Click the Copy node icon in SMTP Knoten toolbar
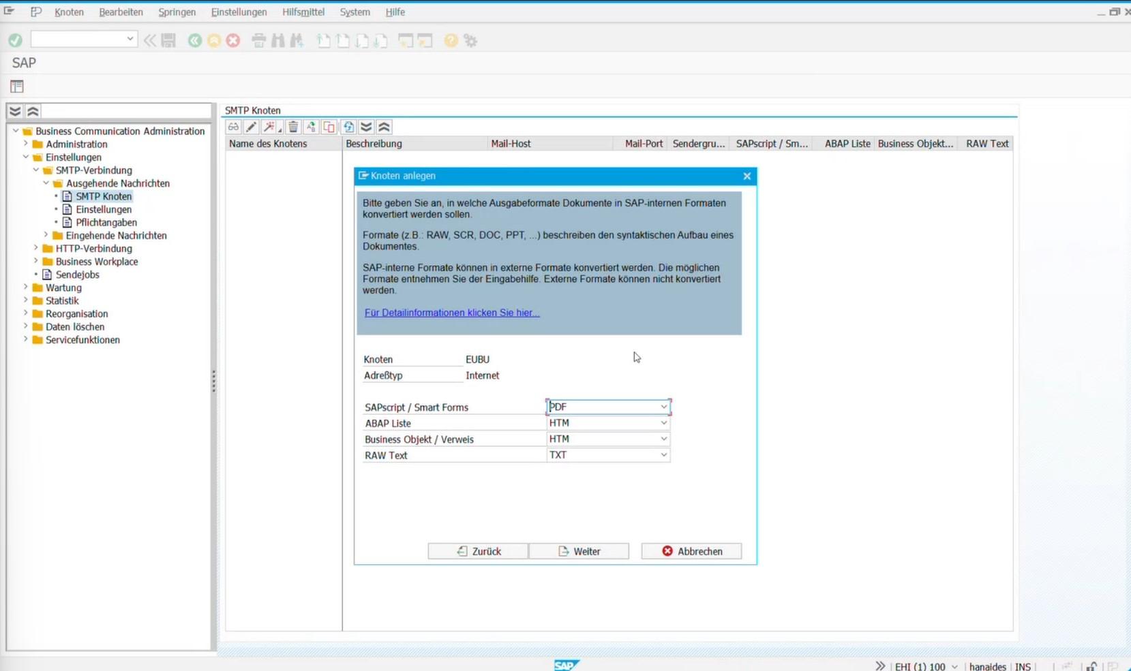 pyautogui.click(x=329, y=127)
